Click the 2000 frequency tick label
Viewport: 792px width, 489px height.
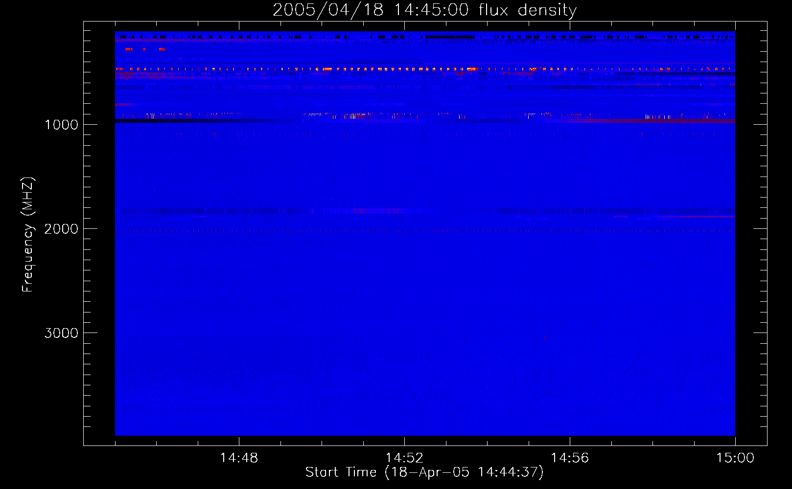tap(61, 229)
